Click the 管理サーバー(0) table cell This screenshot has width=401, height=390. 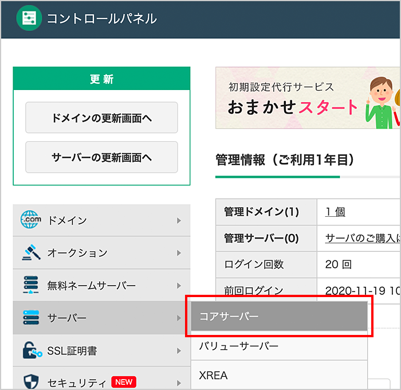(266, 238)
